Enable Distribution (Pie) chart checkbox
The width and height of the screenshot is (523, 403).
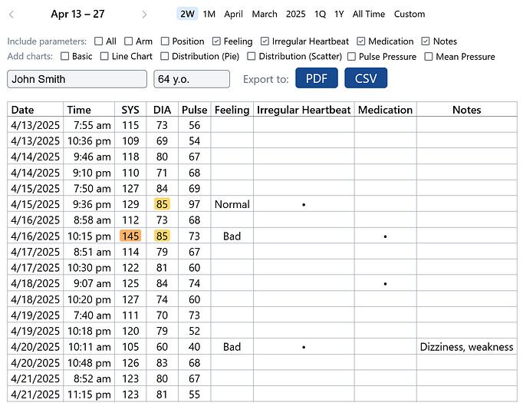coord(165,56)
